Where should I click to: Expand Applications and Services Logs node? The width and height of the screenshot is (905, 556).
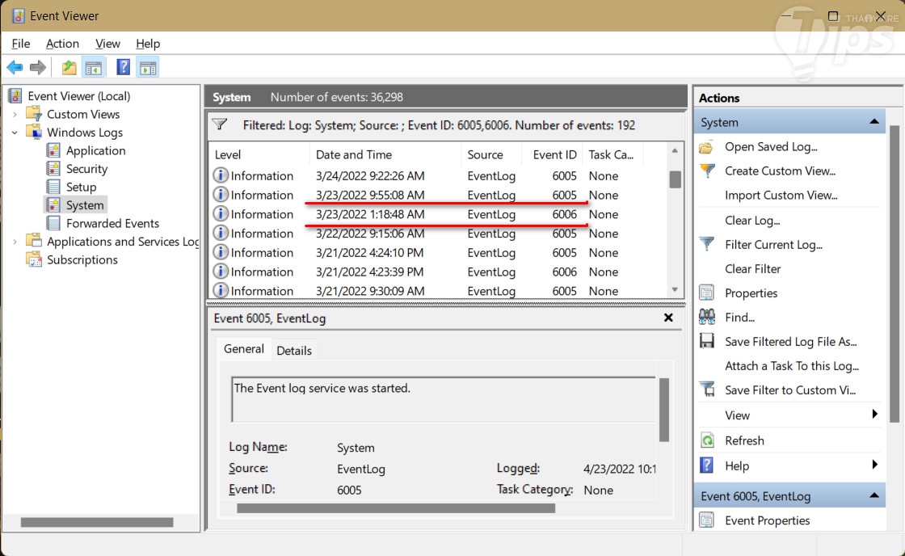click(x=15, y=242)
